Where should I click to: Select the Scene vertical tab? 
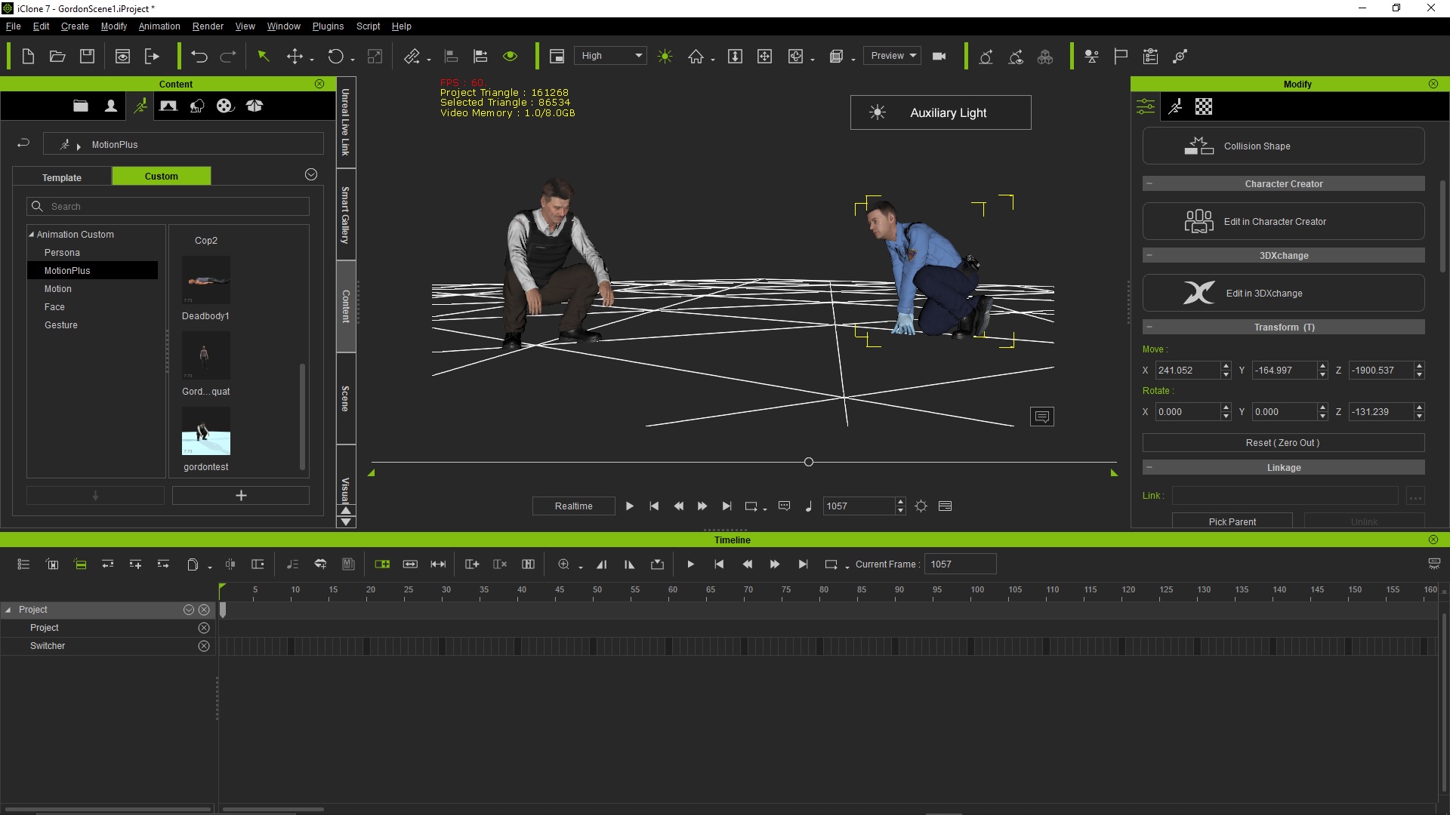346,398
